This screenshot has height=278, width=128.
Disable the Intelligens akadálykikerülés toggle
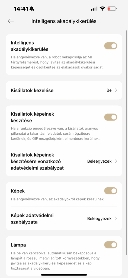pos(111,46)
